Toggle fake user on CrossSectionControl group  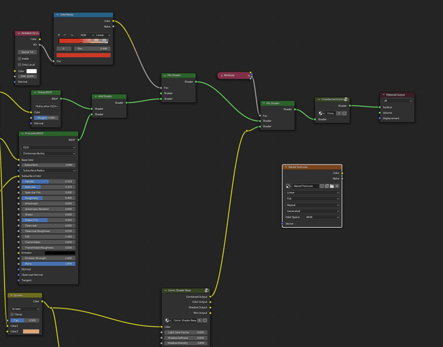pyautogui.click(x=344, y=113)
